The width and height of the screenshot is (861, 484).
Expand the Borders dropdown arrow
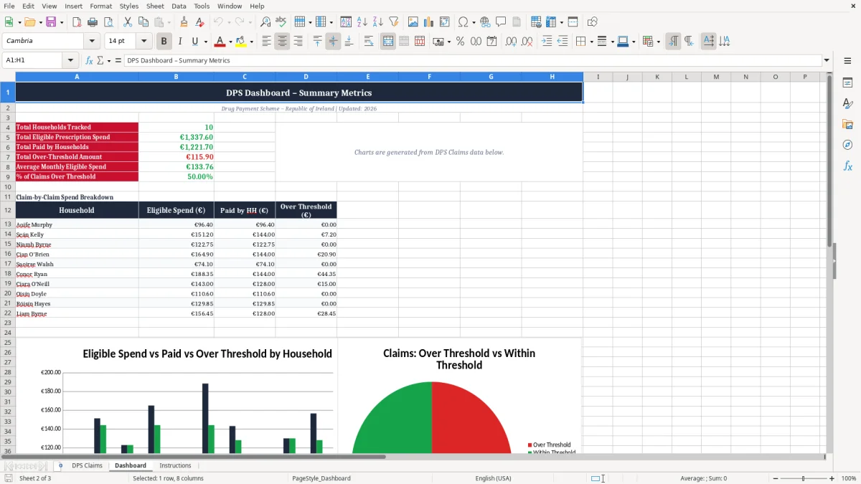[591, 42]
